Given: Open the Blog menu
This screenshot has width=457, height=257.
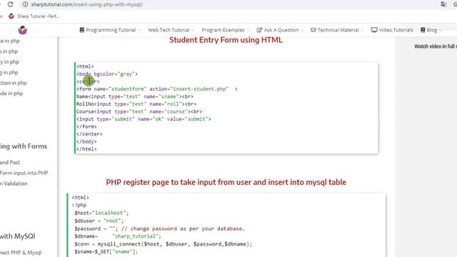Looking at the screenshot, I should 431,30.
